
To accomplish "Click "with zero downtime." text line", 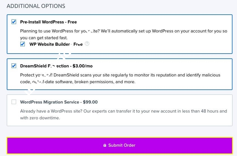I will click(40, 118).
